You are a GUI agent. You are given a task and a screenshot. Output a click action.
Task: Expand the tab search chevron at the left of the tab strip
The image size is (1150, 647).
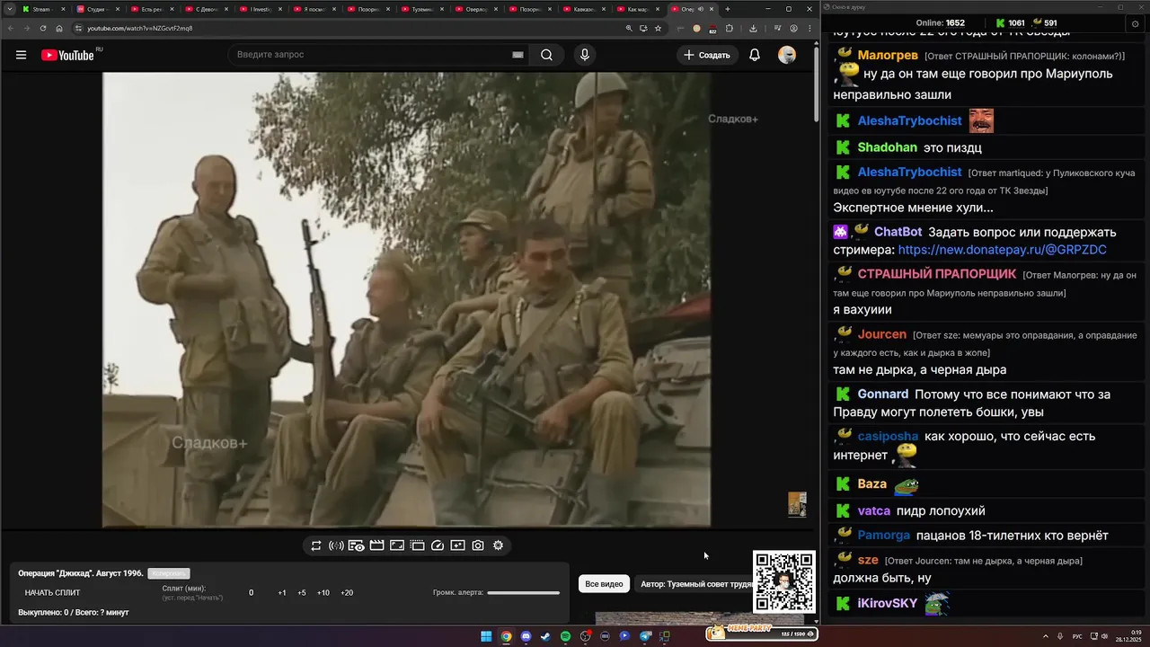point(9,9)
